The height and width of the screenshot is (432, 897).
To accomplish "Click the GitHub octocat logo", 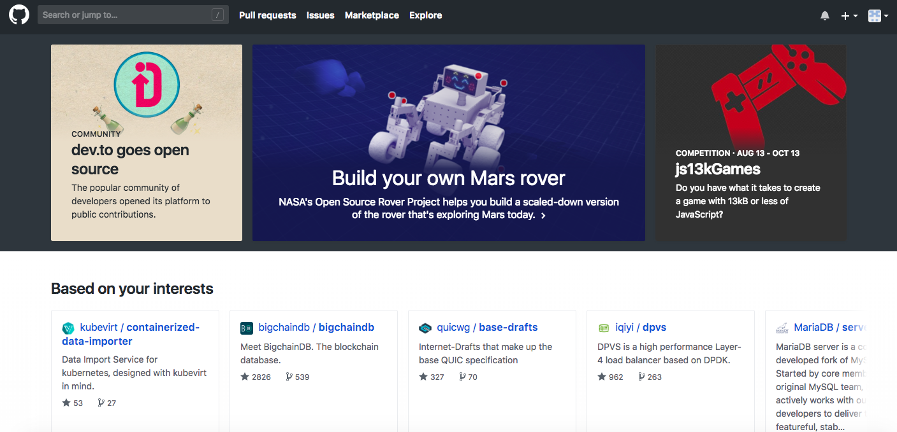I will pos(19,15).
